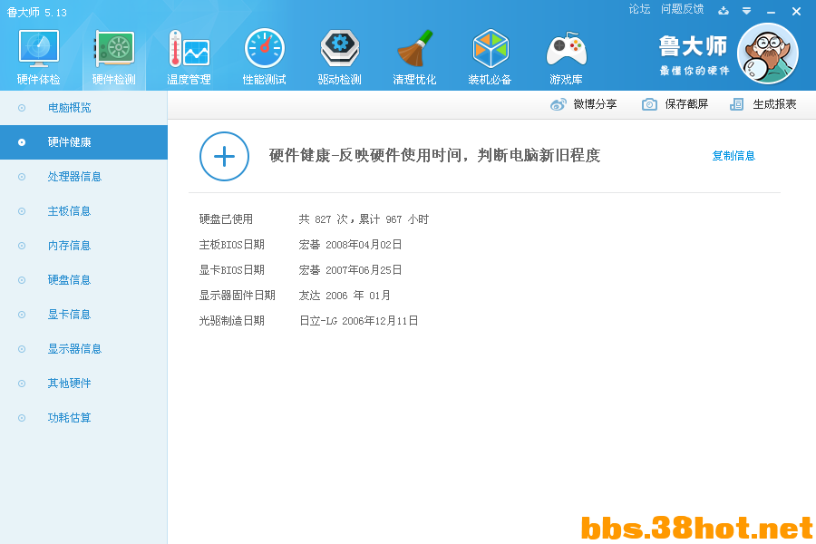
Task: Click radio bullet beside 电脑概览
Action: (22, 108)
